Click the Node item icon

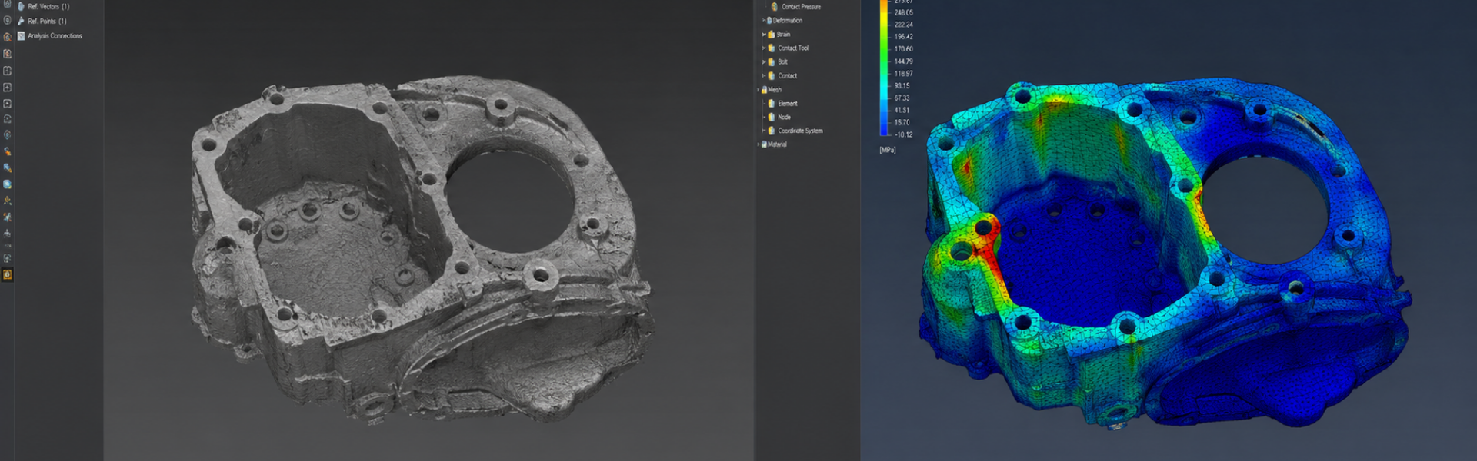[x=772, y=117]
